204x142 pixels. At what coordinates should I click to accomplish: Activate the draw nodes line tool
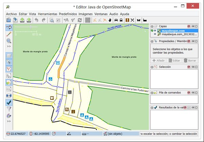[9, 34]
